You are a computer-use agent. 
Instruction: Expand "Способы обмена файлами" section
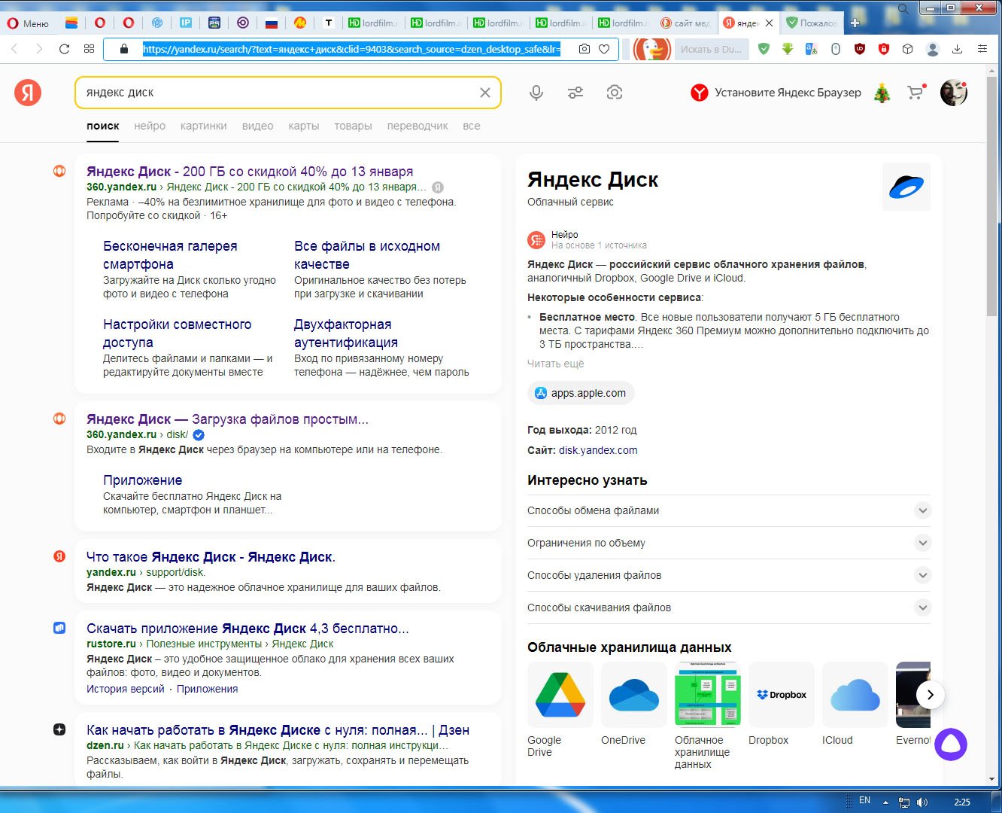click(x=729, y=510)
